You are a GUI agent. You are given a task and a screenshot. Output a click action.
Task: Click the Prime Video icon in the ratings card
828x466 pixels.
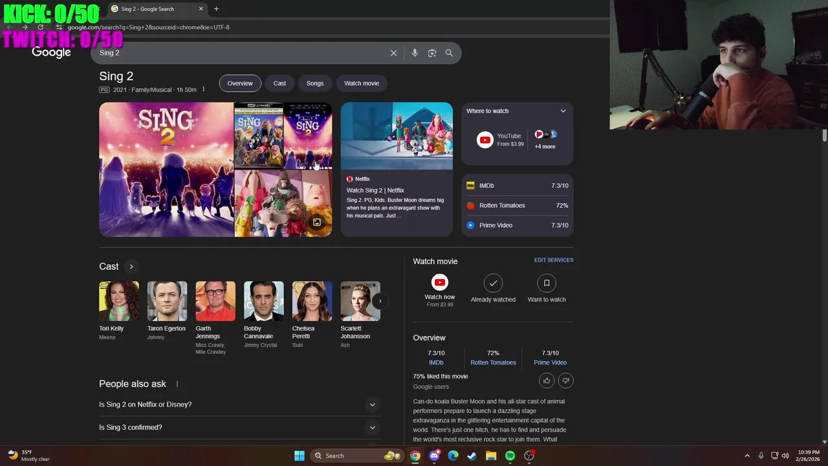click(x=470, y=225)
